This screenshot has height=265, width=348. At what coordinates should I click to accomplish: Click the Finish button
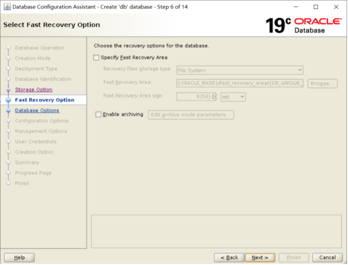[x=294, y=257]
